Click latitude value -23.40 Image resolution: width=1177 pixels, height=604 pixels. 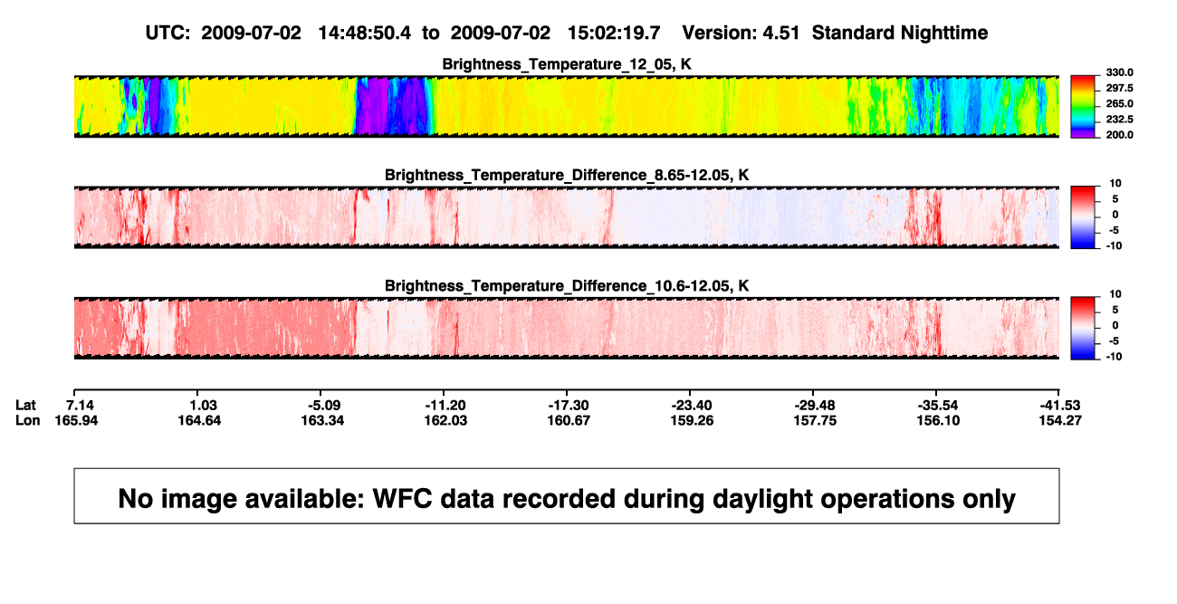pos(693,405)
